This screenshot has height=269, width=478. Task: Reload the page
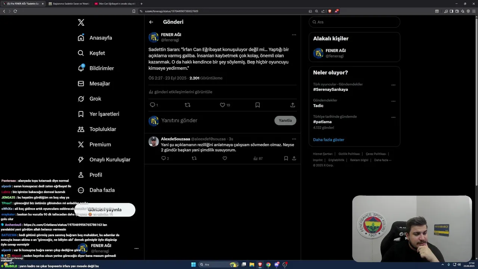tap(15, 11)
